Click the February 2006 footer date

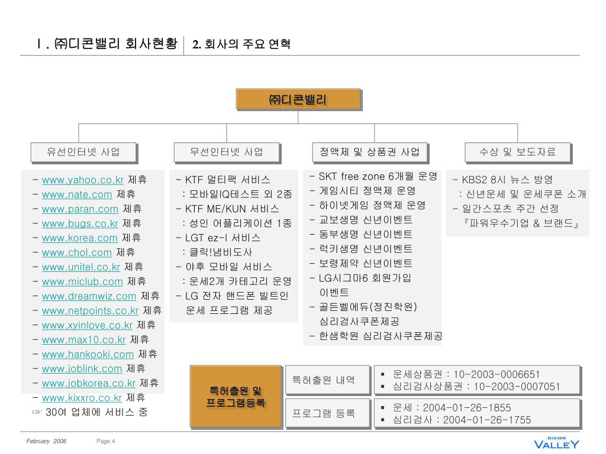[x=46, y=441]
